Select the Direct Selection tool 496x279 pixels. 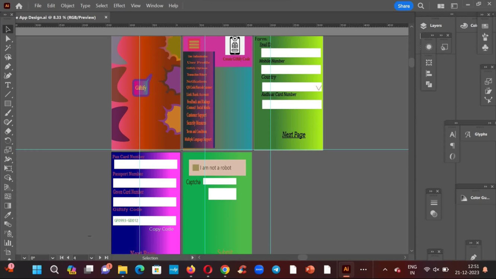click(x=8, y=39)
